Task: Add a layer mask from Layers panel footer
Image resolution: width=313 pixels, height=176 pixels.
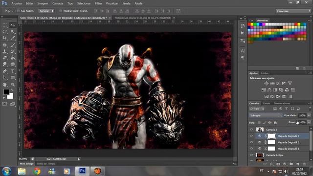Action: (x=278, y=164)
